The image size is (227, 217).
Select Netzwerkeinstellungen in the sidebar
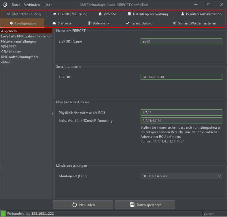(x=18, y=41)
